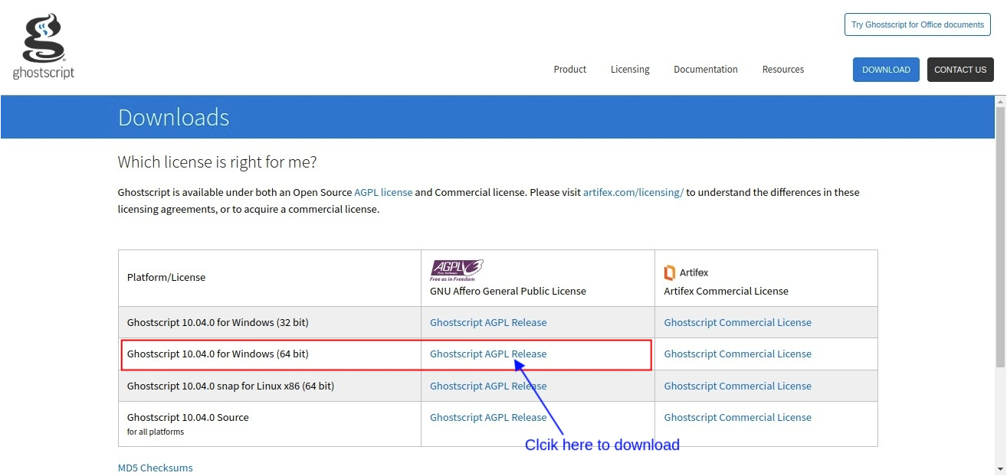
Task: Open the Documentation menu
Action: pos(705,69)
